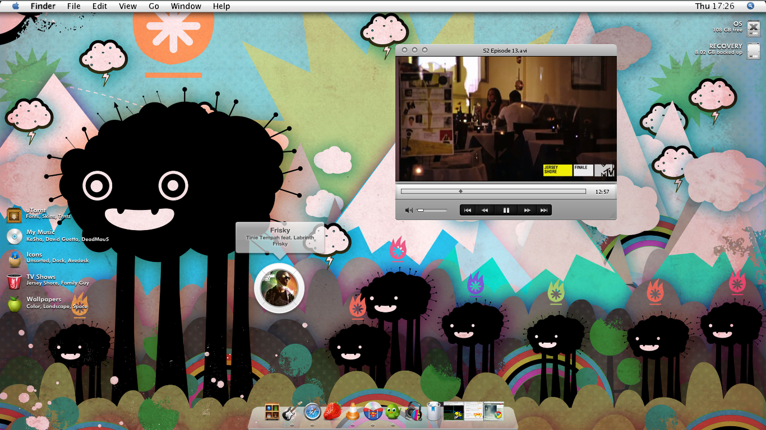Screen dimensions: 766x430
Task: Open the bookshelf stack icon in the dock
Action: [x=272, y=412]
